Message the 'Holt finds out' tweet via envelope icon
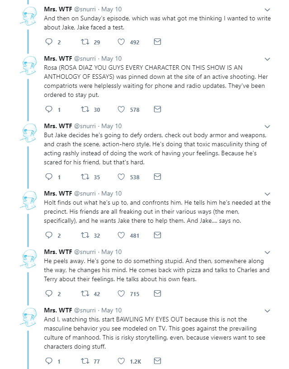Screen dimensions: 289x369 pos(157,235)
